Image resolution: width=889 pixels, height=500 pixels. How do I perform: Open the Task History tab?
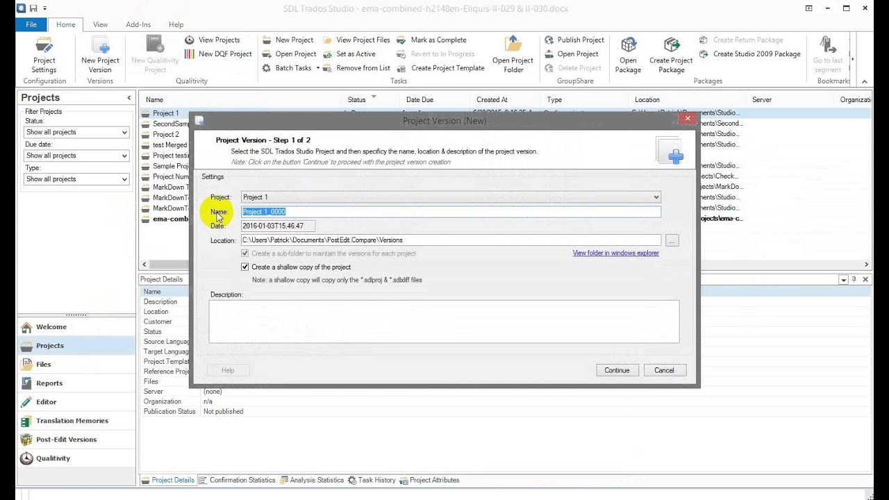point(372,480)
